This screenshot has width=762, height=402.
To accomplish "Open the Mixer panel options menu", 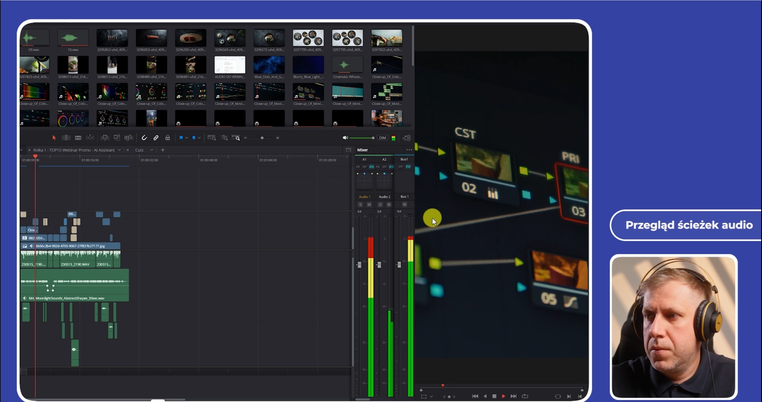I will pyautogui.click(x=409, y=150).
